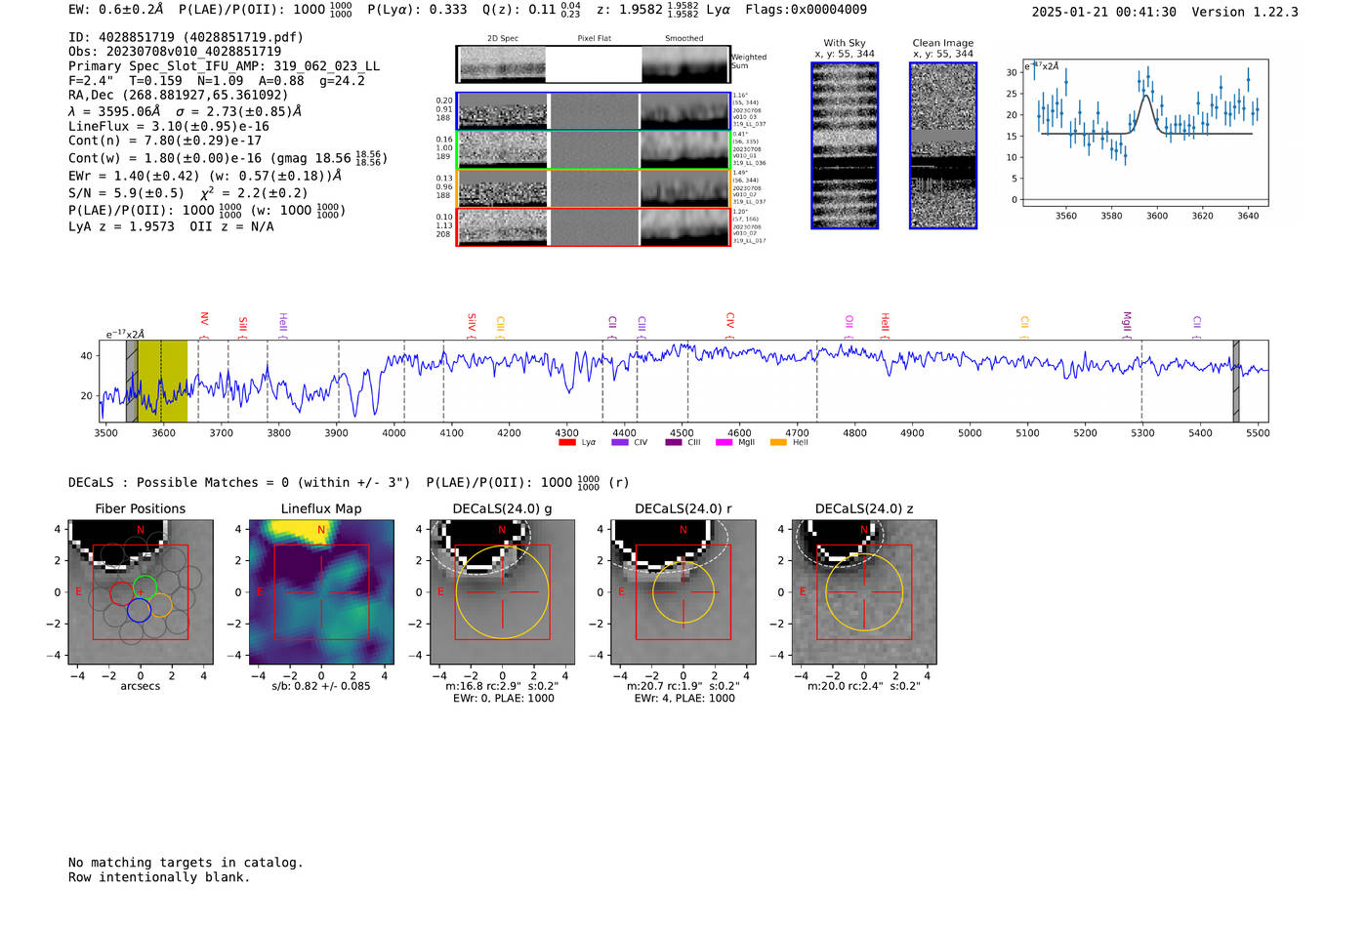This screenshot has width=1367, height=930.
Task: Open the Fiber Positions image panel
Action: click(141, 592)
